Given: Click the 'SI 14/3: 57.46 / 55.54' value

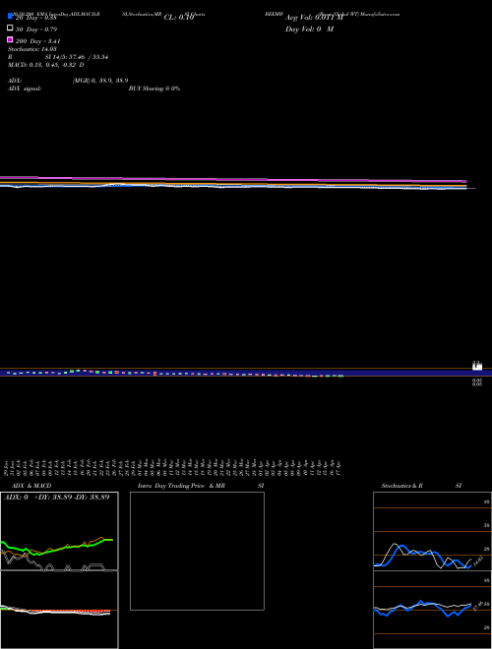Looking at the screenshot, I should [x=77, y=57].
